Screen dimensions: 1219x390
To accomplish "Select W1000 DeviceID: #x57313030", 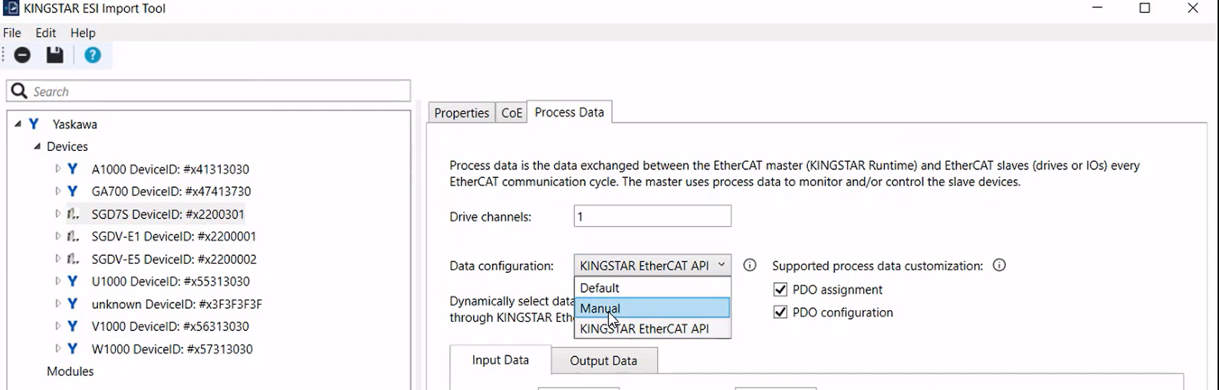I will (172, 349).
